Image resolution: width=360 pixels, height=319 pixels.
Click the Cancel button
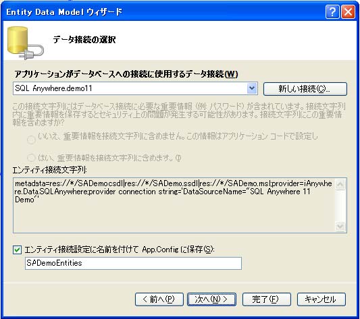[x=322, y=299]
